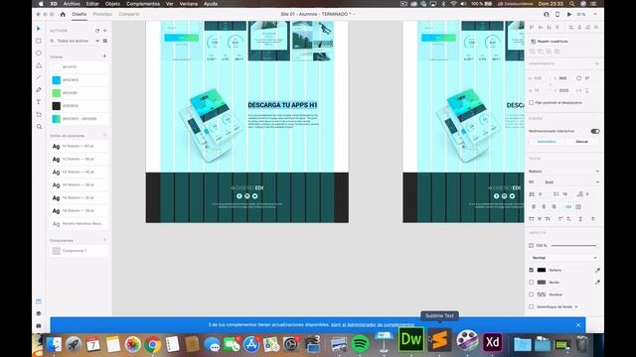This screenshot has height=357, width=636.
Task: Select DESCARGA TU APPS H1 heading text
Action: (282, 105)
